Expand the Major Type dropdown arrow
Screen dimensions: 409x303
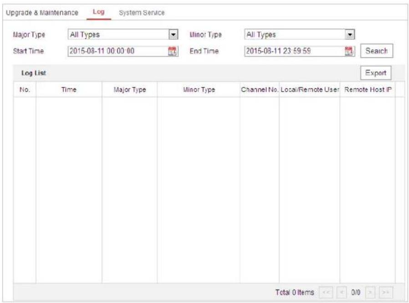[x=174, y=35]
